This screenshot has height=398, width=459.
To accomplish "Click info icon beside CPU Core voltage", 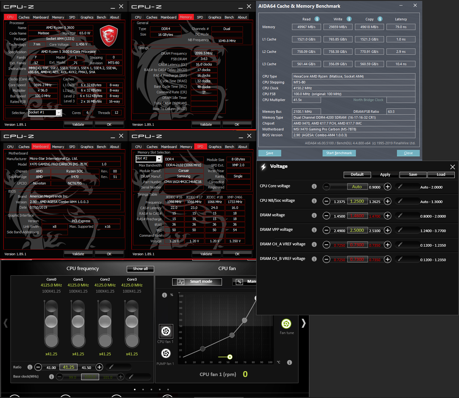I will tap(314, 186).
